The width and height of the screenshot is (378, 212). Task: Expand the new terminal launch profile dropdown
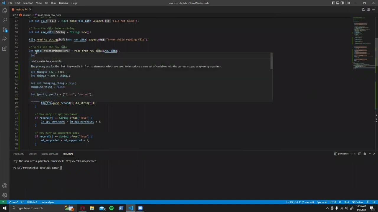pyautogui.click(x=355, y=154)
